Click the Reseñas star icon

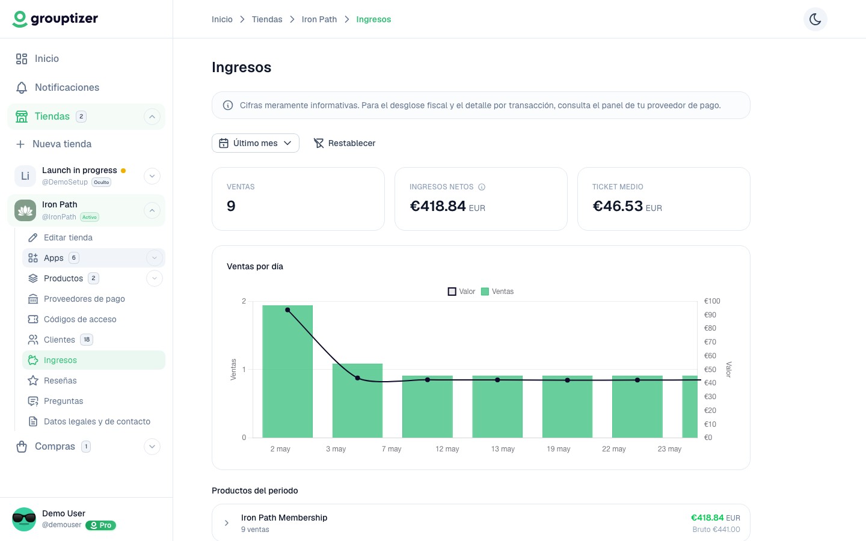33,381
